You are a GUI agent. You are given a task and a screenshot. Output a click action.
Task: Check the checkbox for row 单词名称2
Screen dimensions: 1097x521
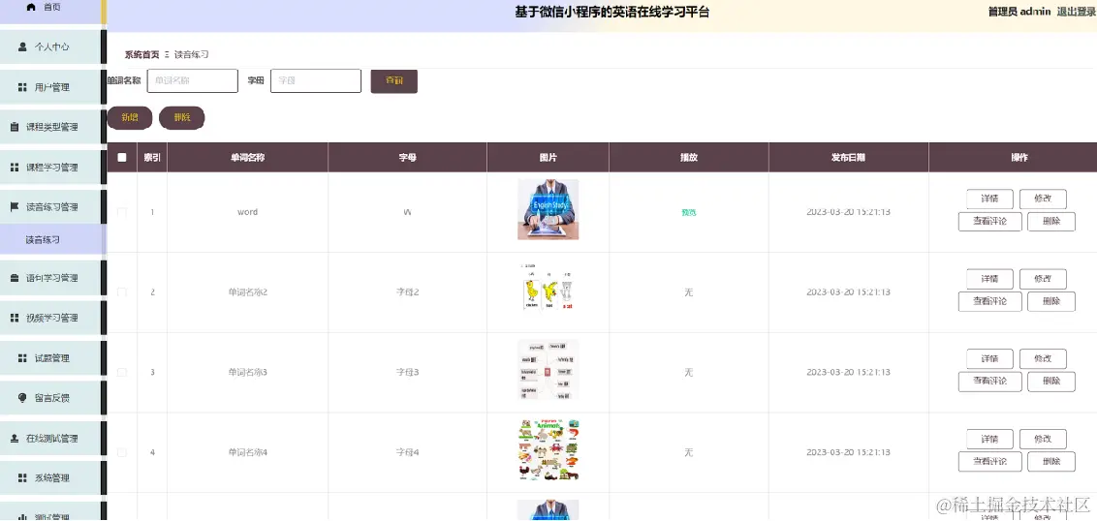pos(122,292)
